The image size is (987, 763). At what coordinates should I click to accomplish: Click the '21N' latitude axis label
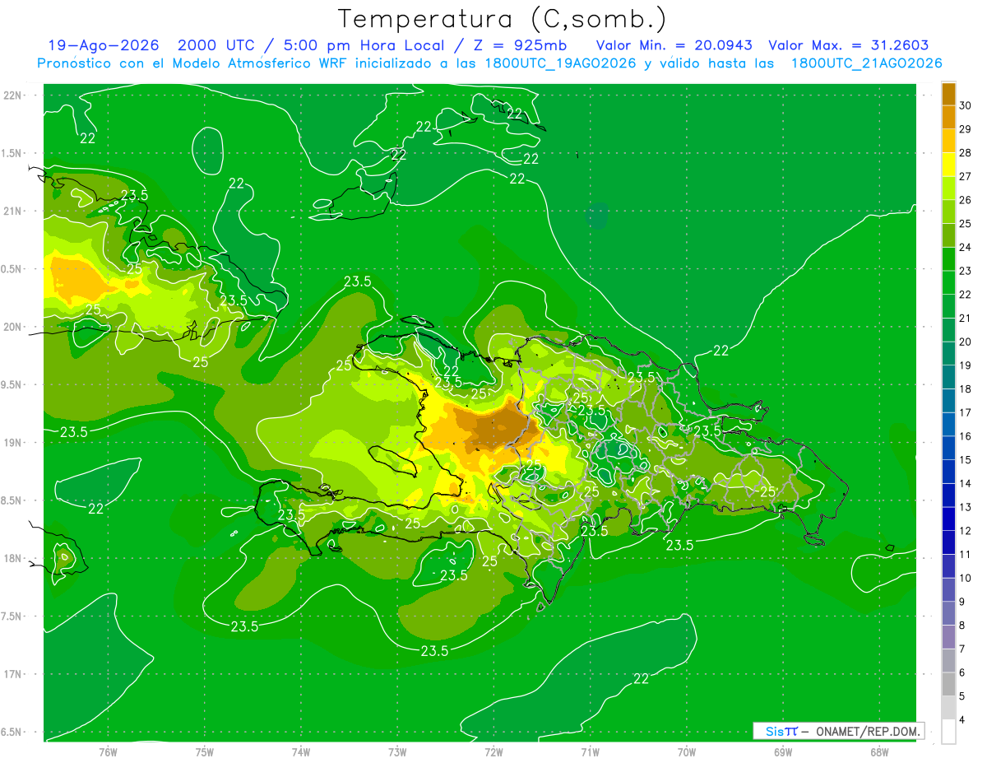[x=14, y=212]
